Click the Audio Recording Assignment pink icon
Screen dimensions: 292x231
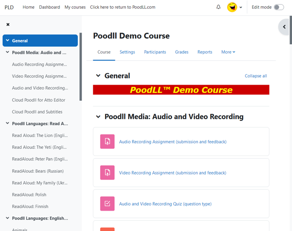107,141
